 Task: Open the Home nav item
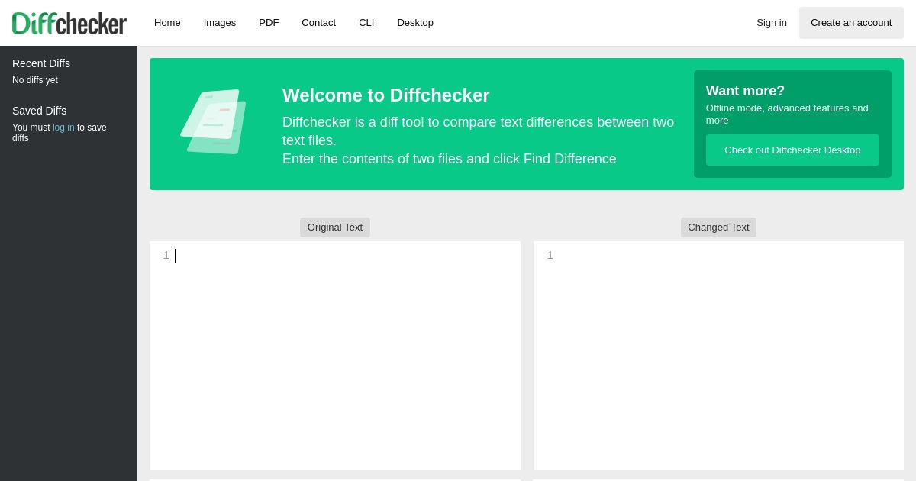click(x=167, y=23)
